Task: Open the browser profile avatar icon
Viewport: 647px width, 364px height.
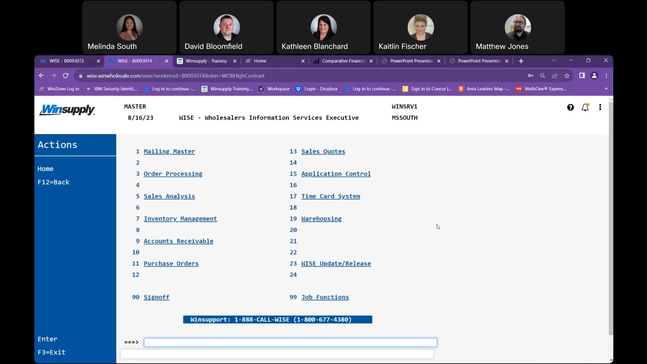Action: click(x=594, y=75)
